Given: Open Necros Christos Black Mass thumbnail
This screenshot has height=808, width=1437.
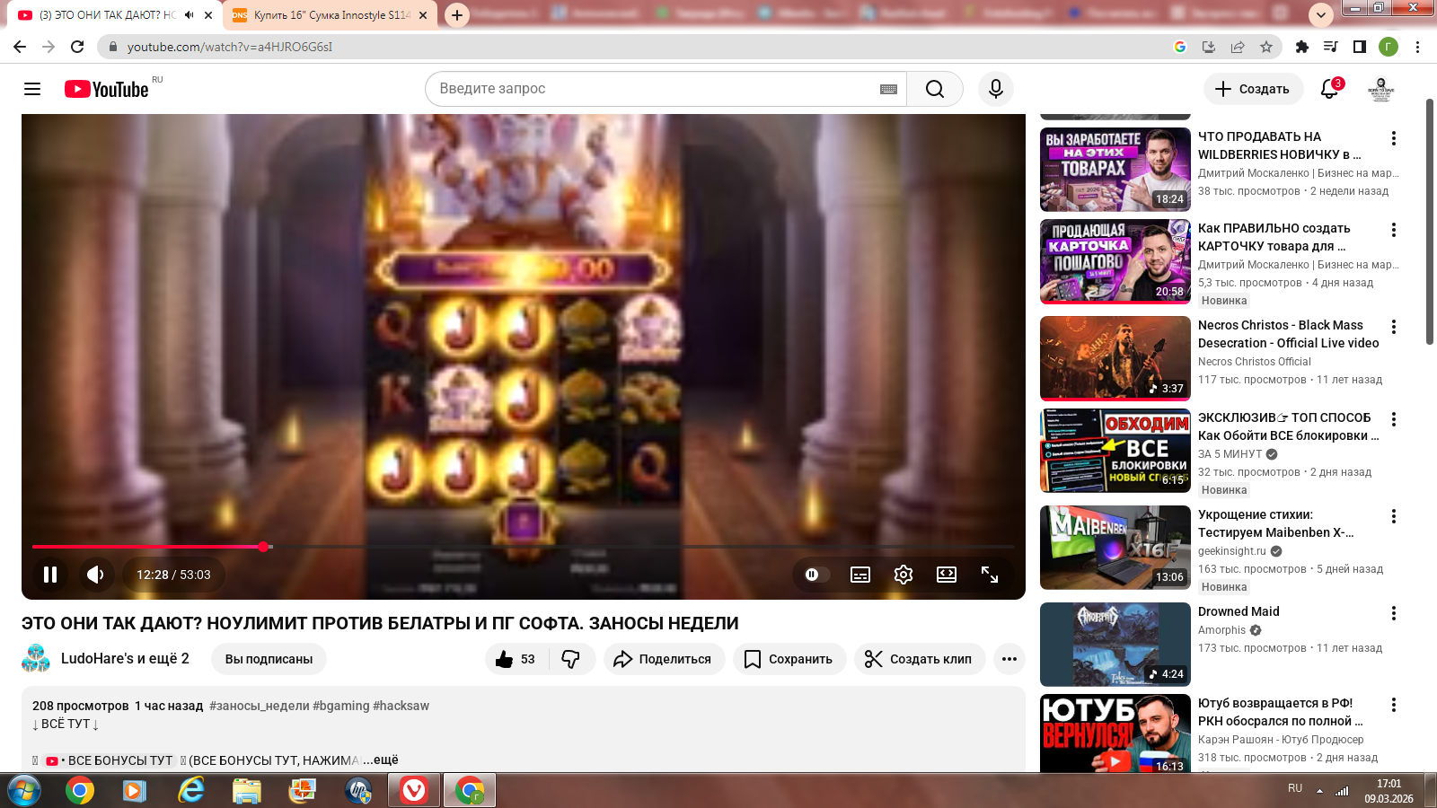Looking at the screenshot, I should 1115,358.
